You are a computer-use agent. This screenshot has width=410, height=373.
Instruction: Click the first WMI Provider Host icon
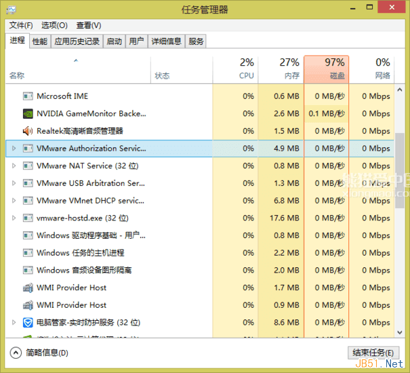point(28,288)
